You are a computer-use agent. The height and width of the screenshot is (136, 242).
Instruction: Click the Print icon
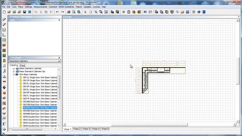tap(69, 12)
